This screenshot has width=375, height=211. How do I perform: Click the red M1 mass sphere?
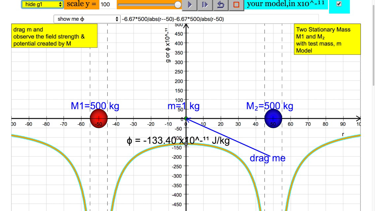coord(99,119)
